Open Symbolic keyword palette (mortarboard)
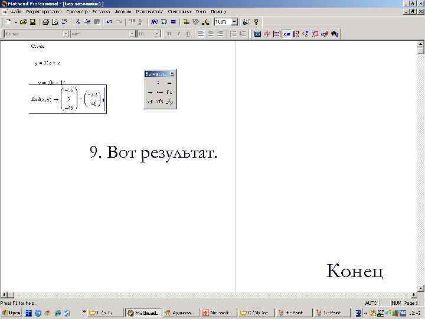The image size is (425, 319). click(x=334, y=34)
